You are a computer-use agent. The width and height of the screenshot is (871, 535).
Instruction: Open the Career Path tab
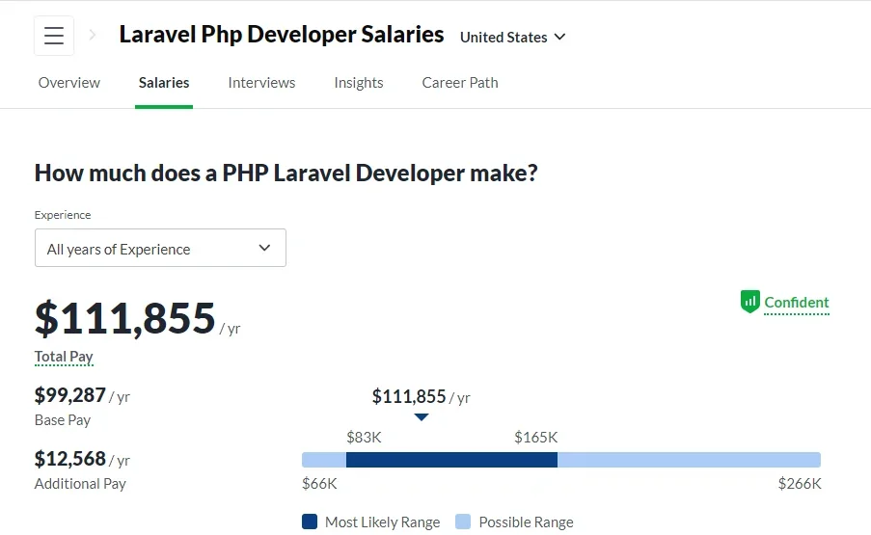[x=460, y=83]
